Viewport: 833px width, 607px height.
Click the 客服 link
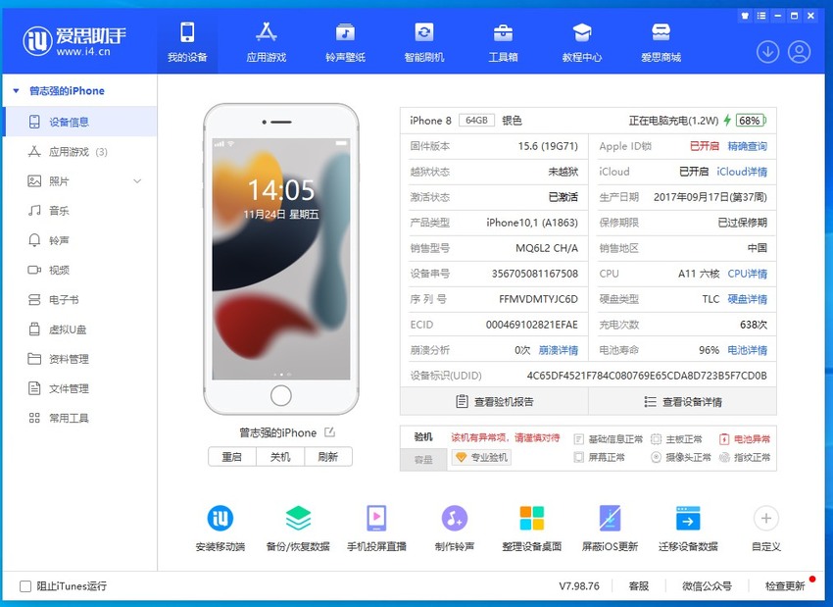[639, 585]
